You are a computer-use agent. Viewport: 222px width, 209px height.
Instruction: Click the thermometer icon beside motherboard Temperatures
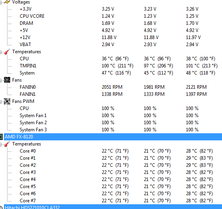pyautogui.click(x=7, y=52)
